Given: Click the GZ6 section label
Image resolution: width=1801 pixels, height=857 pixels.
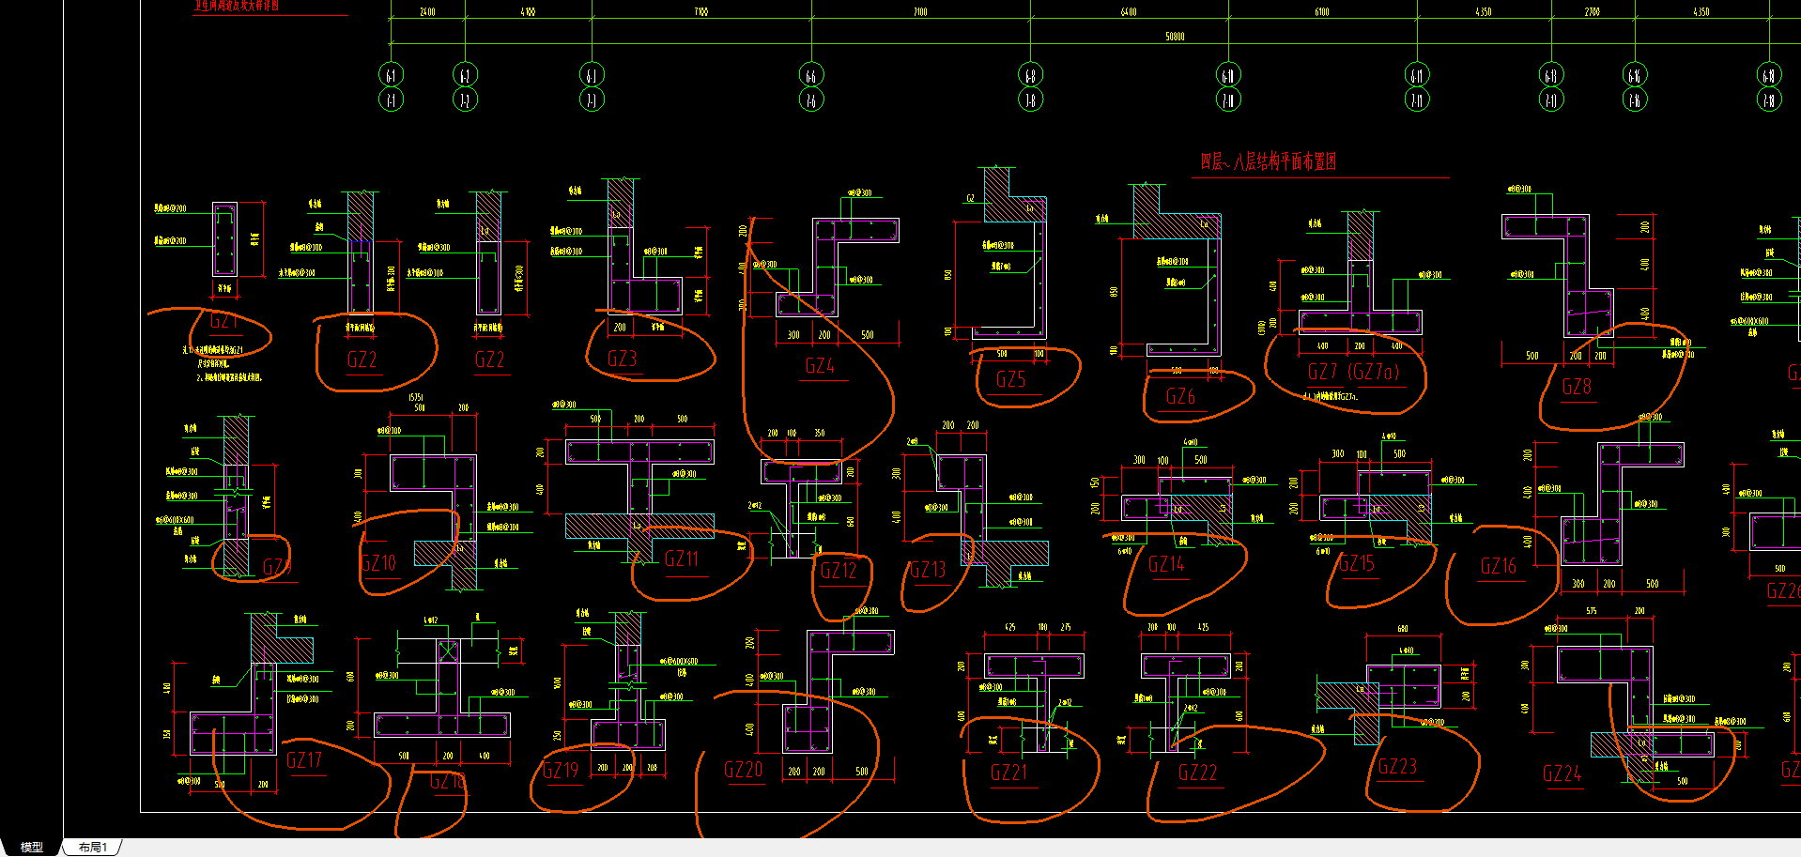Looking at the screenshot, I should coord(1180,396).
